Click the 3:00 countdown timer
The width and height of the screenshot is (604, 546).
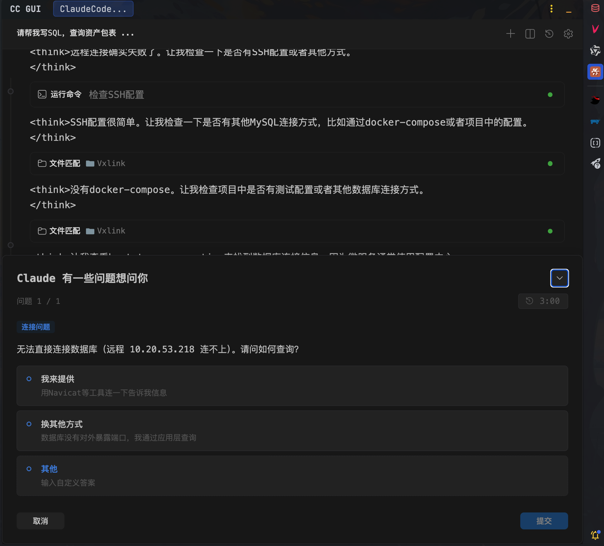543,301
